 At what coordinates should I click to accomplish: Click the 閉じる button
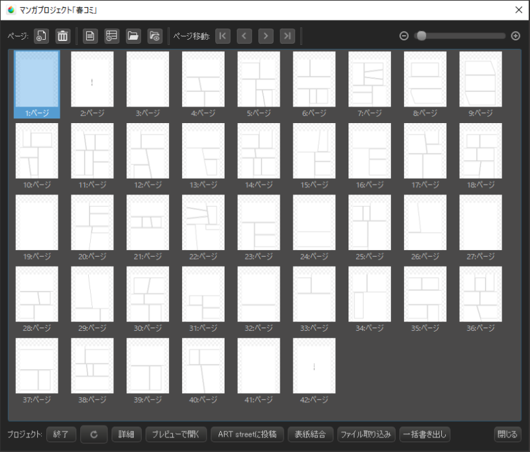(x=507, y=434)
